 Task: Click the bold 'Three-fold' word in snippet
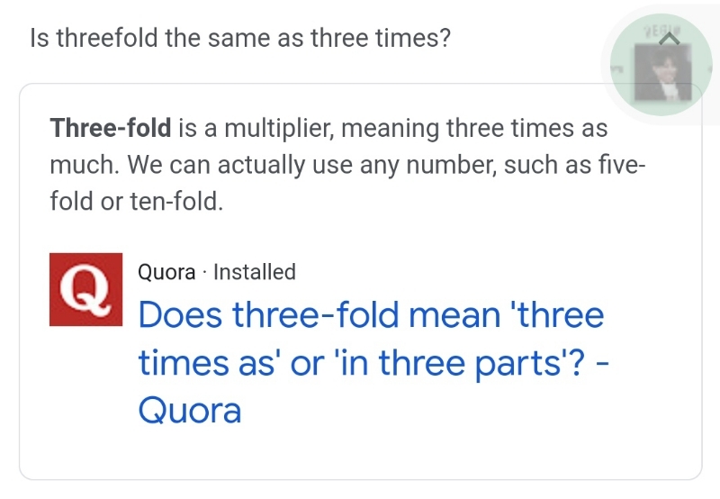pos(111,128)
